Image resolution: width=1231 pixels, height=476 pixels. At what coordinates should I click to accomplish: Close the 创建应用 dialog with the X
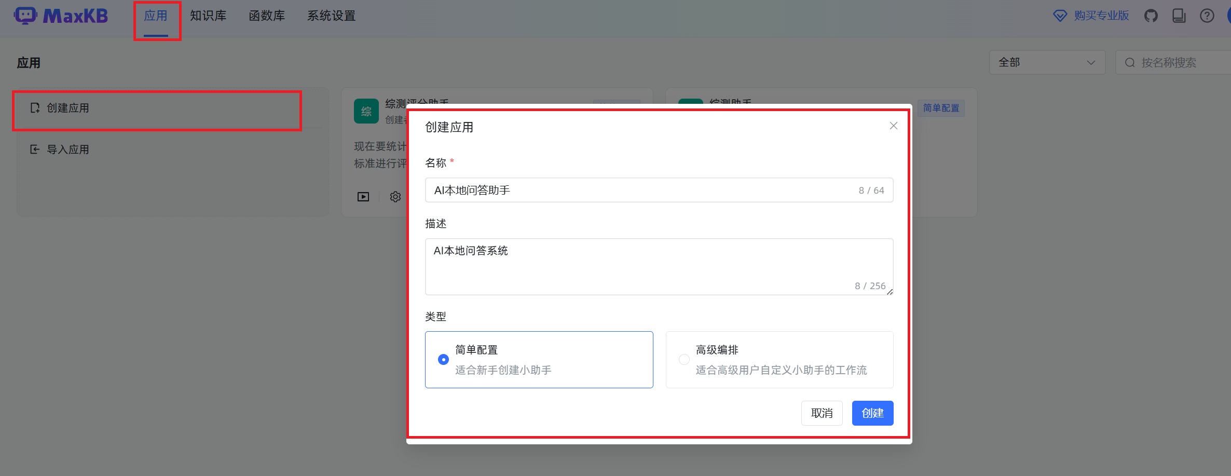(893, 126)
